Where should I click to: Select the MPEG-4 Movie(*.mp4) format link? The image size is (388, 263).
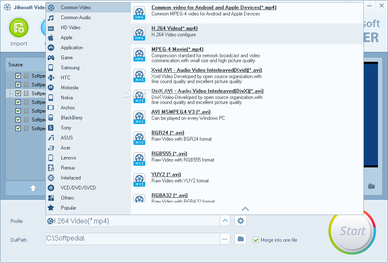177,49
